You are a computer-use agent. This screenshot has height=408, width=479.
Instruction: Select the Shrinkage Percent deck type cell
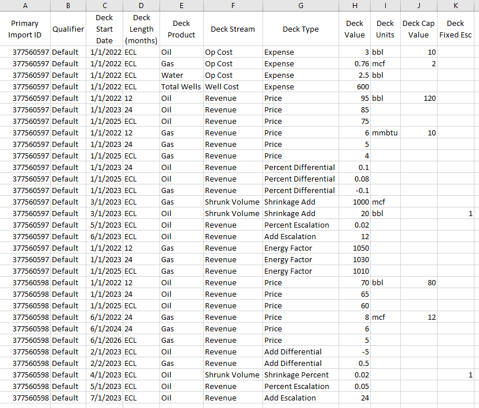tap(301, 375)
